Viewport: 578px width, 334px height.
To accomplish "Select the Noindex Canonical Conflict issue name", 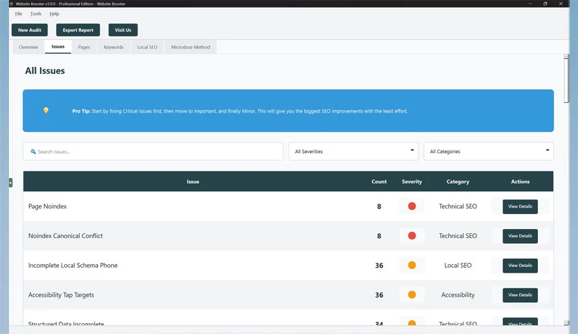I will pyautogui.click(x=66, y=236).
